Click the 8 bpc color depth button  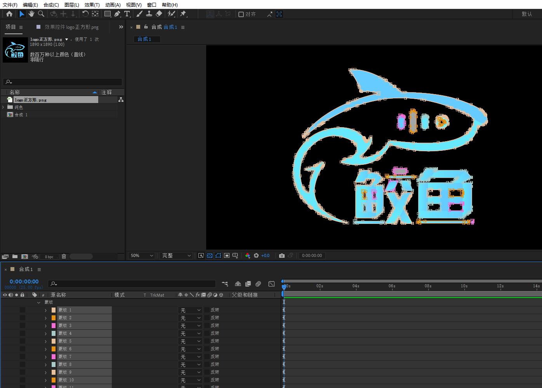click(49, 257)
